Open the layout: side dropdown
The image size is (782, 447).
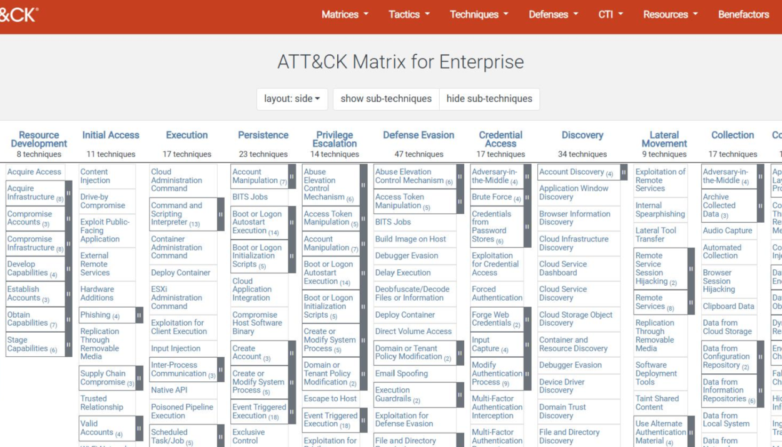292,99
